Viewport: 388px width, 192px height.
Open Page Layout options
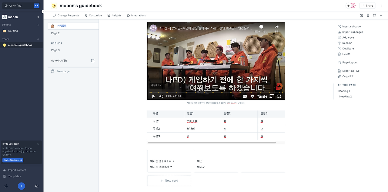348,62
